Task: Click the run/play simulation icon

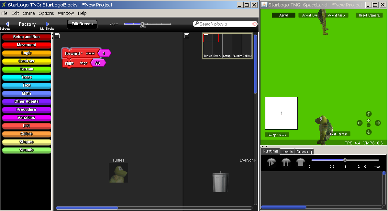Action: tap(271, 162)
